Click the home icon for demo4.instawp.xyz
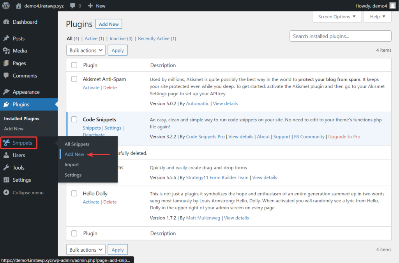 tap(18, 5)
